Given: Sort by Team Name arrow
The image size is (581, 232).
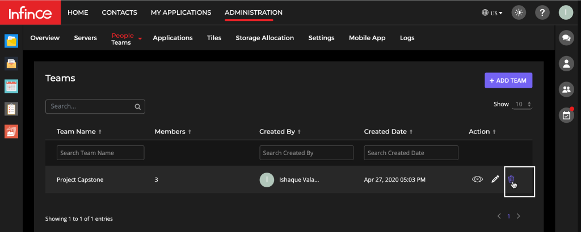Looking at the screenshot, I should [x=99, y=132].
